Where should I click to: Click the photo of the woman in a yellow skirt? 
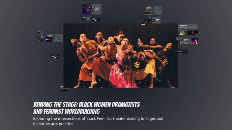pos(183,32)
